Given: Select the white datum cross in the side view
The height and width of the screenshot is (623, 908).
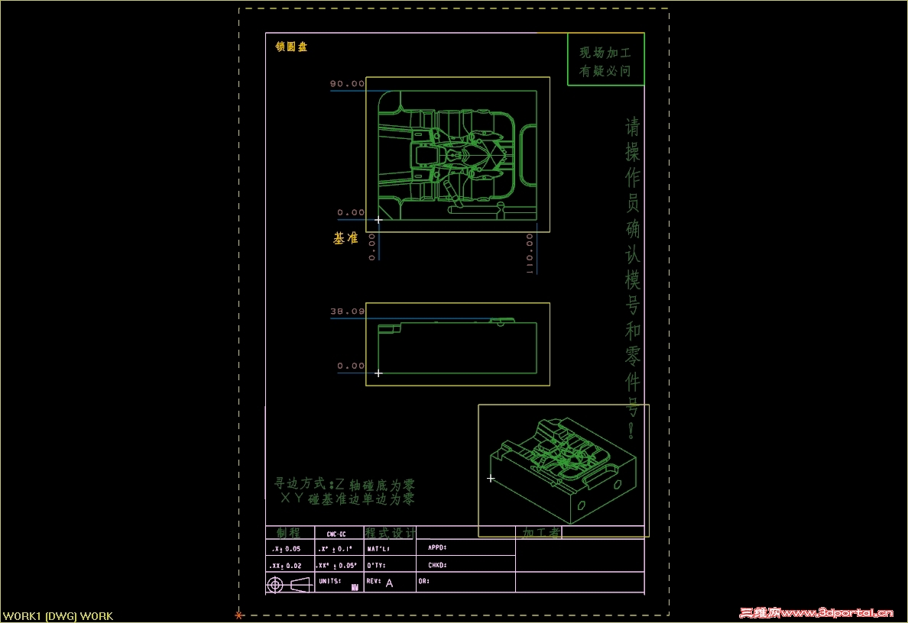Looking at the screenshot, I should (378, 373).
